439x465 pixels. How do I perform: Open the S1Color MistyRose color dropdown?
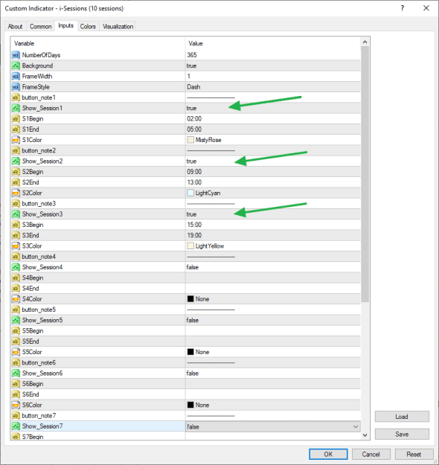tap(272, 140)
